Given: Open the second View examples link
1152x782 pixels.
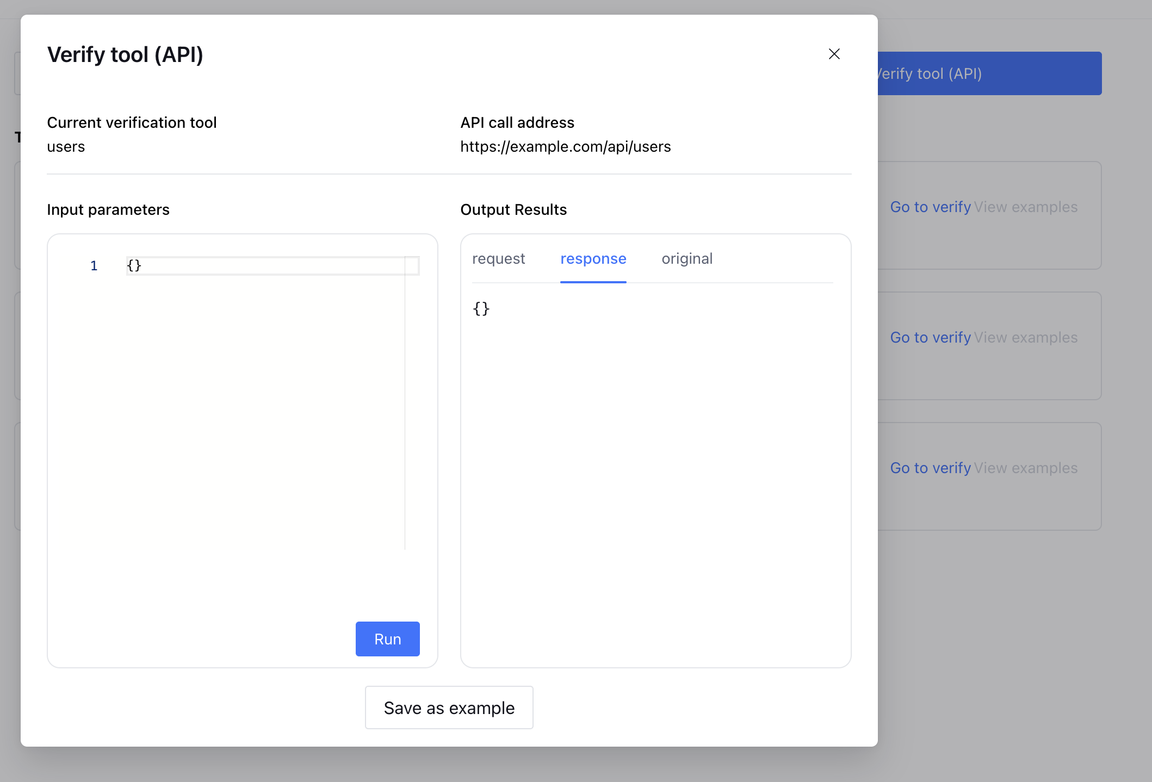Looking at the screenshot, I should (1025, 338).
